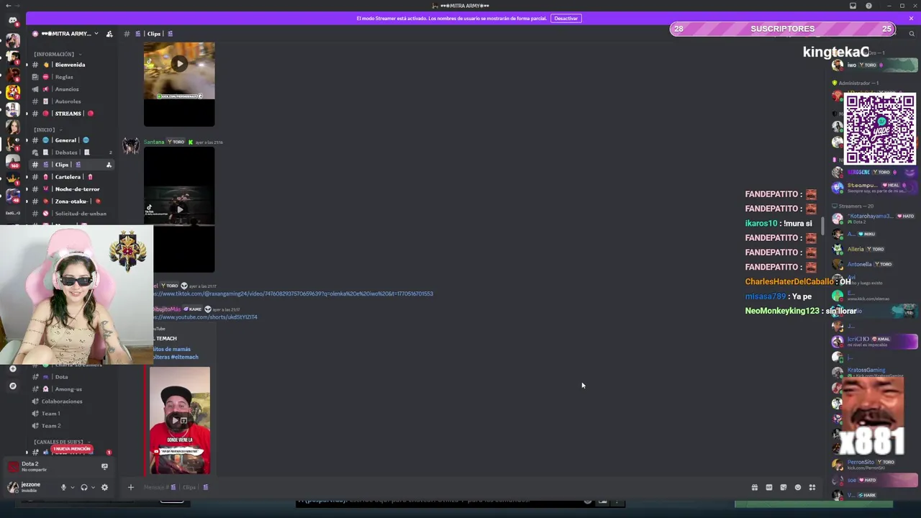
Task: Open the Dota text channel
Action: pyautogui.click(x=71, y=377)
